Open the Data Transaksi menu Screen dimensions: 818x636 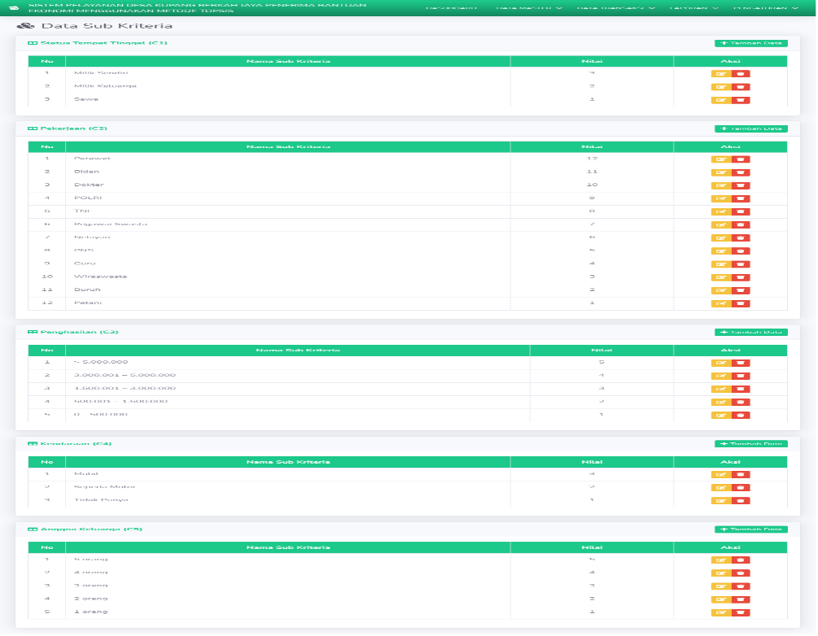615,8
